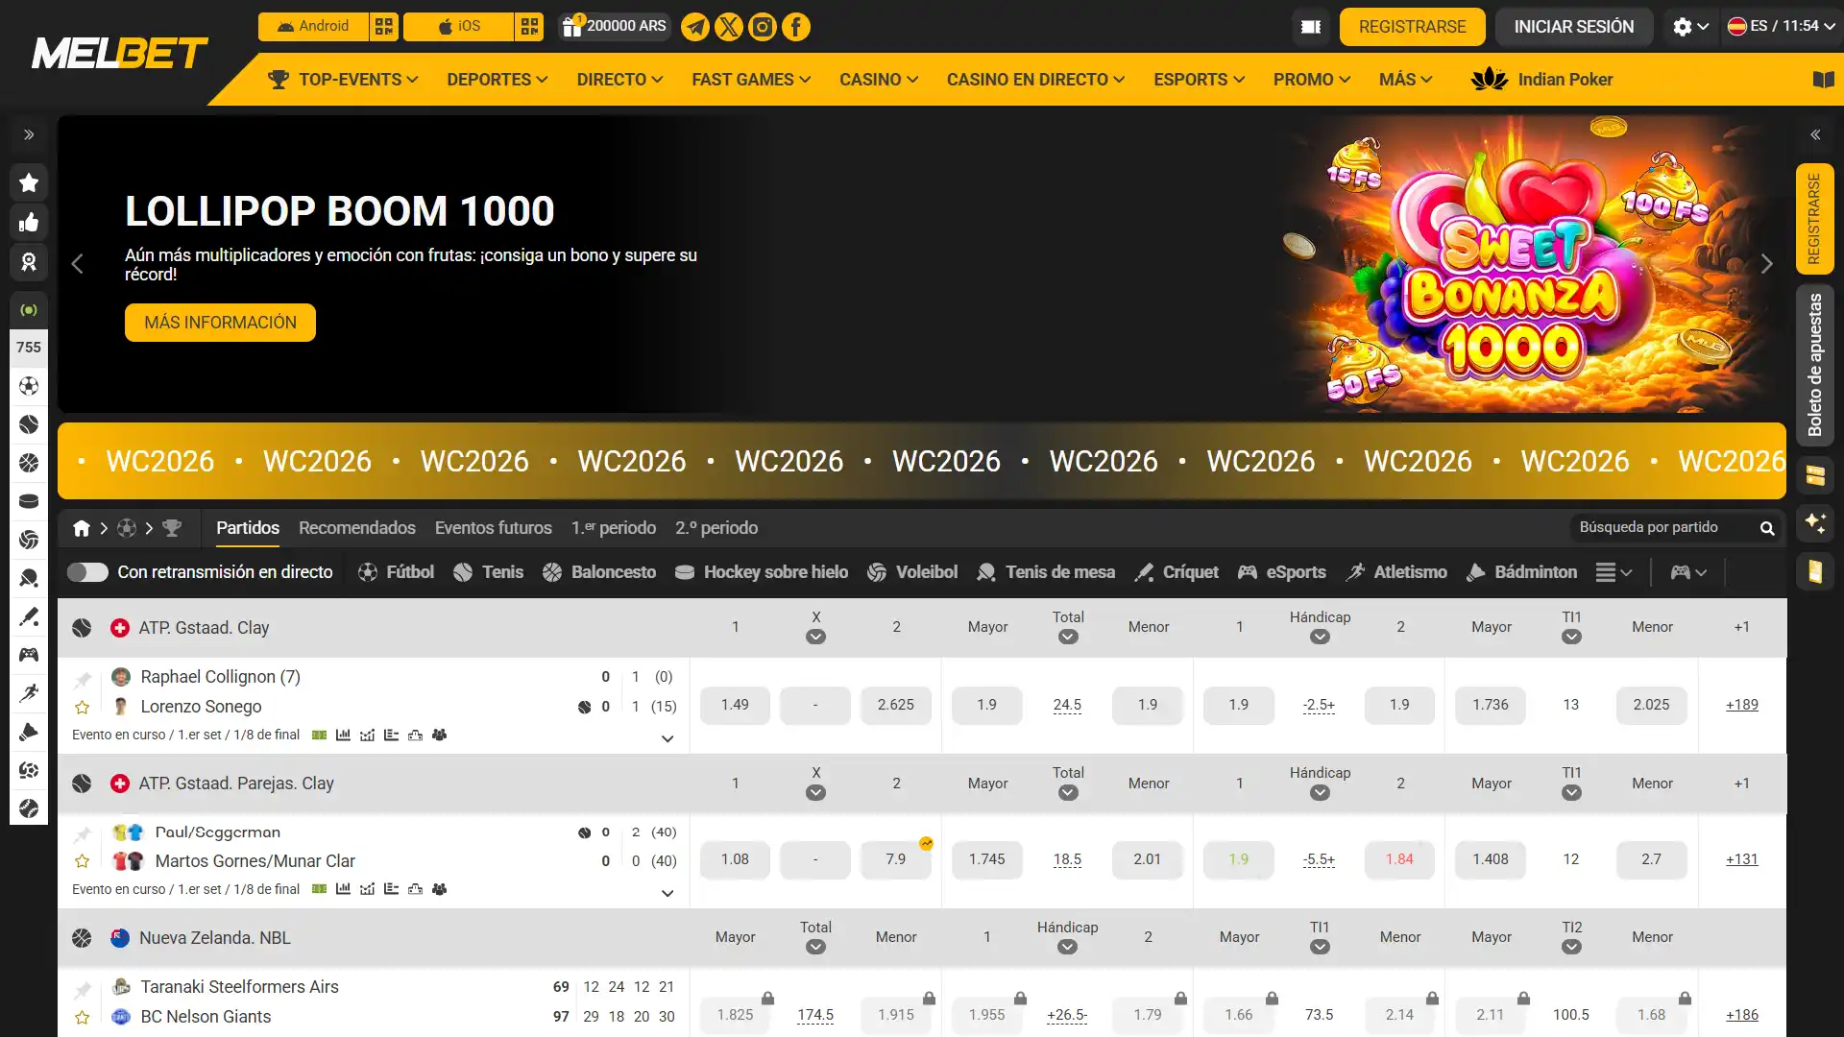Viewport: 1844px width, 1037px height.
Task: Open the X (Twitter) social link
Action: pyautogui.click(x=729, y=27)
